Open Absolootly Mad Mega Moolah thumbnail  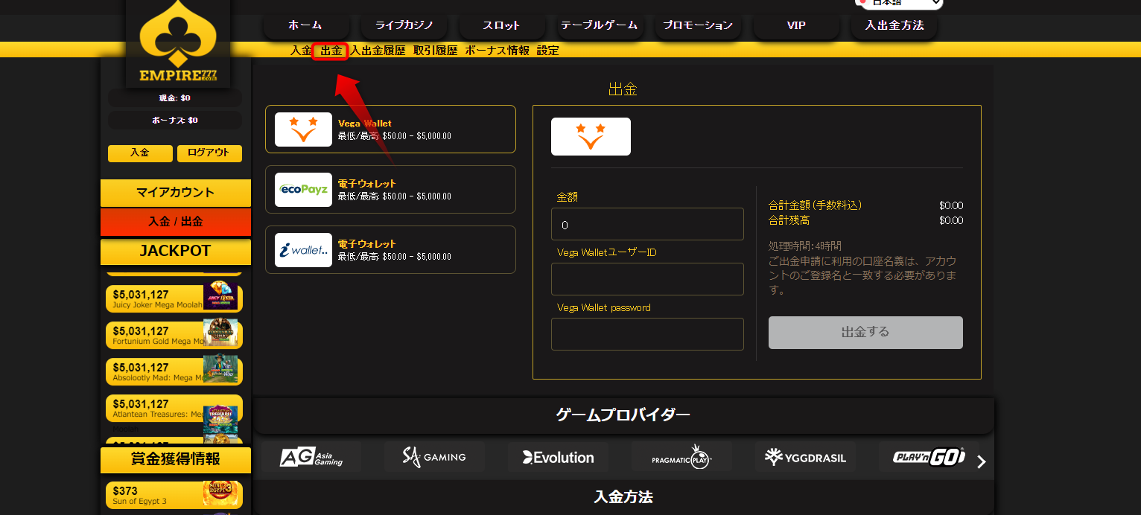[220, 369]
